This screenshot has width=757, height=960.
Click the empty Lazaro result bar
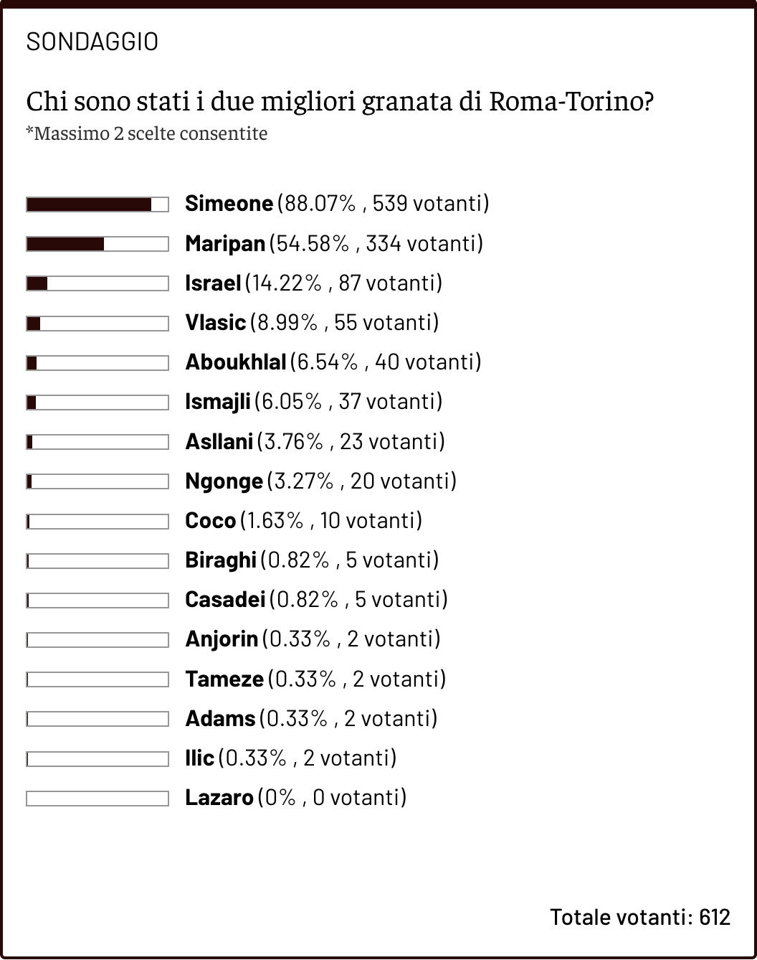pos(97,798)
